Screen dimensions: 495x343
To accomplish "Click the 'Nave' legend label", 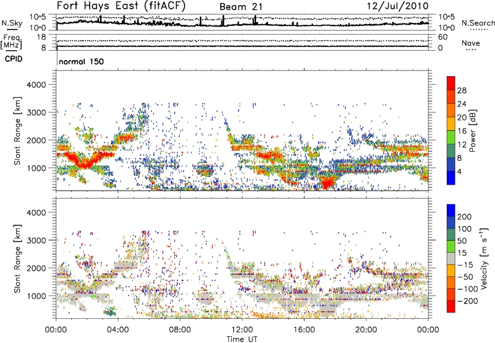I will [471, 43].
